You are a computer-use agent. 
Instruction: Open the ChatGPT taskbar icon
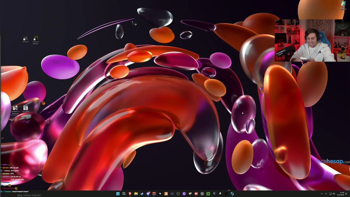coord(202,194)
